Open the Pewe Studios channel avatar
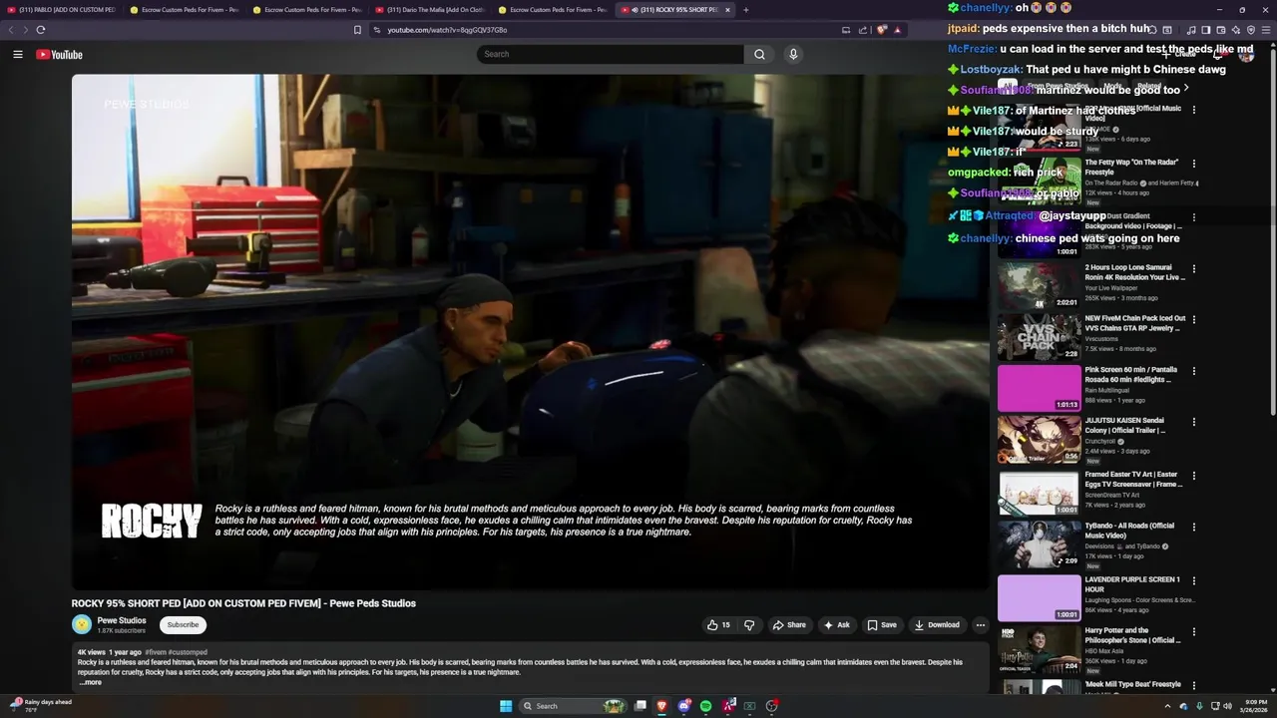Screen dimensions: 1277x718 tap(82, 624)
